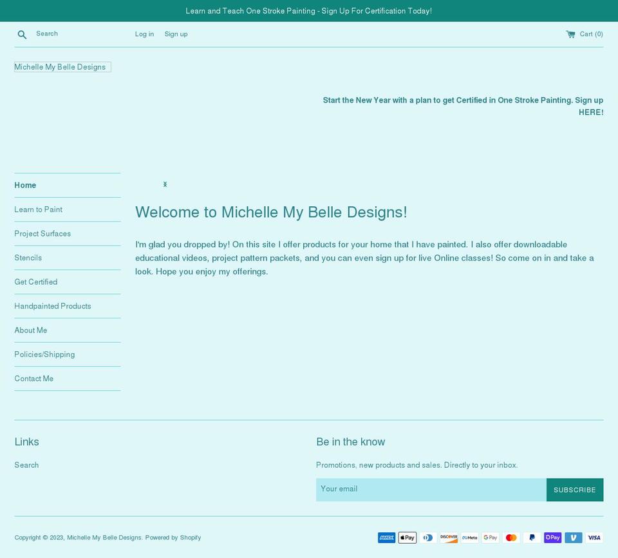Screen dimensions: 618x558
Task: Click the Meta Pay payment icon
Action: [469, 537]
